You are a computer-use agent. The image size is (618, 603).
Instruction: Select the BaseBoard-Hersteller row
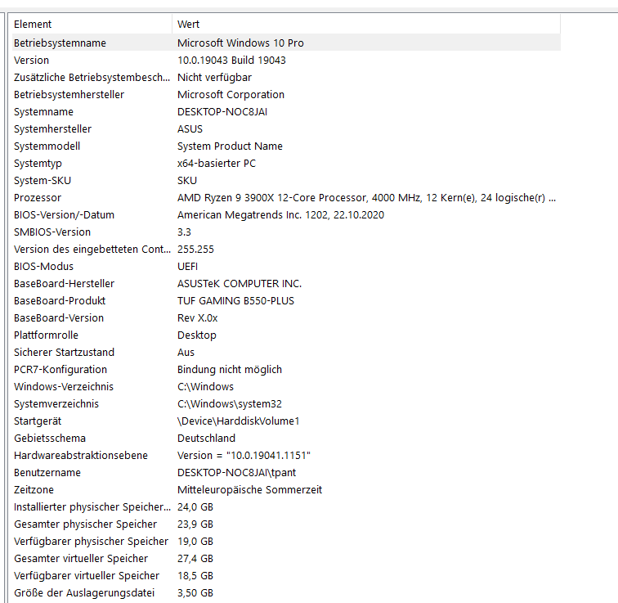pyautogui.click(x=286, y=284)
